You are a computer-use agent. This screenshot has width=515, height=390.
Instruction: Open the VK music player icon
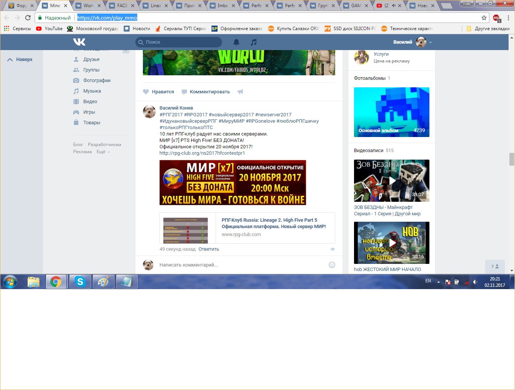pos(254,42)
